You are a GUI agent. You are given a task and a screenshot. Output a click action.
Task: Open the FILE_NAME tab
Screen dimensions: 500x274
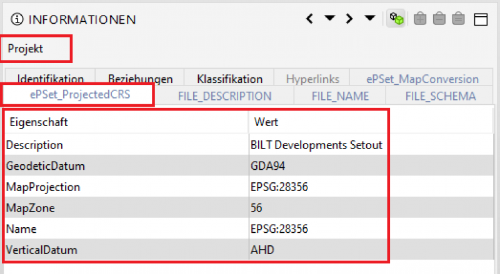coord(340,96)
